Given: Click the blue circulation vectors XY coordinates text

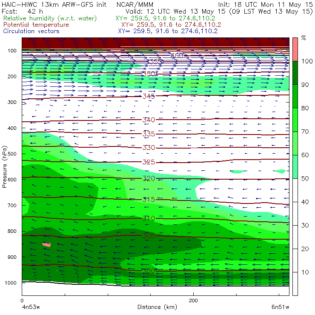Looking at the screenshot, I should (168, 31).
